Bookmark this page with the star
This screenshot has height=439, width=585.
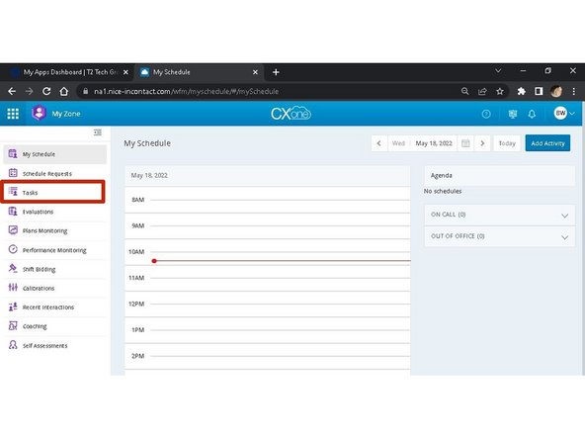[500, 91]
